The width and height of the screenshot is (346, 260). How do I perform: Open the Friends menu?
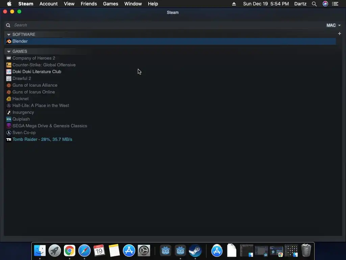(89, 4)
